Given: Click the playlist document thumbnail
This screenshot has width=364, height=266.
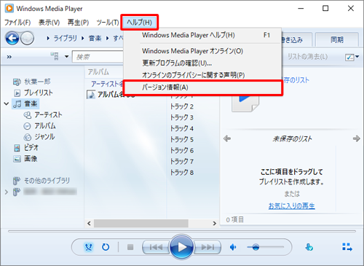Looking at the screenshot, I should click(x=245, y=103).
